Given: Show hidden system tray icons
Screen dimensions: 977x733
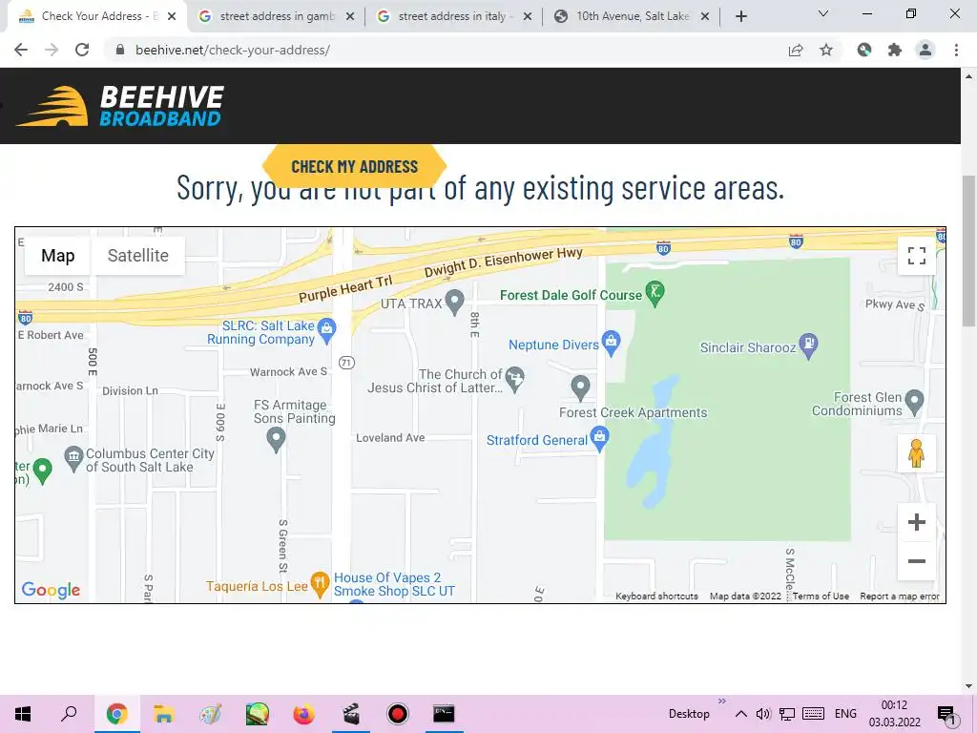Looking at the screenshot, I should pos(740,714).
